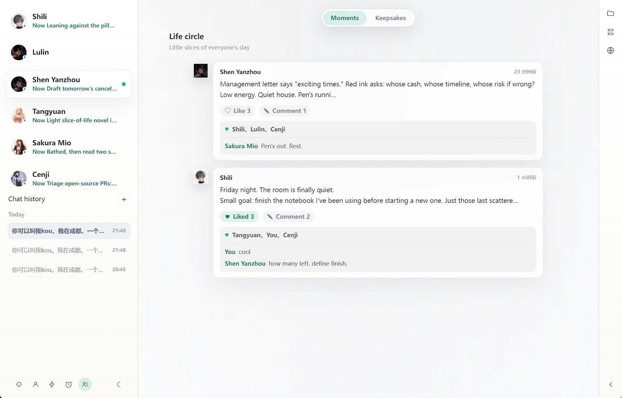Click the likers list 'Tangyuan、You、Cenji'
This screenshot has width=622, height=398.
(x=265, y=235)
